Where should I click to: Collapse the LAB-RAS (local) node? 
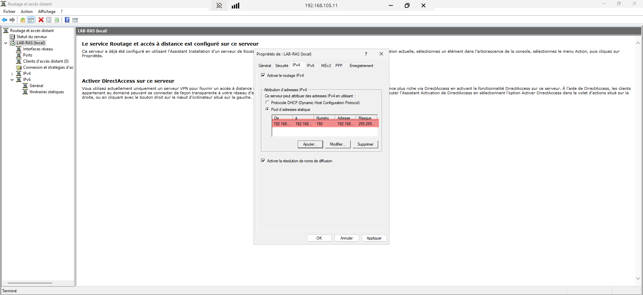coord(6,43)
